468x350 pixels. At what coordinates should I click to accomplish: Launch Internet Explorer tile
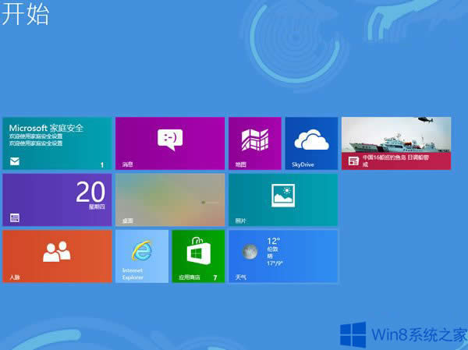pyautogui.click(x=142, y=256)
